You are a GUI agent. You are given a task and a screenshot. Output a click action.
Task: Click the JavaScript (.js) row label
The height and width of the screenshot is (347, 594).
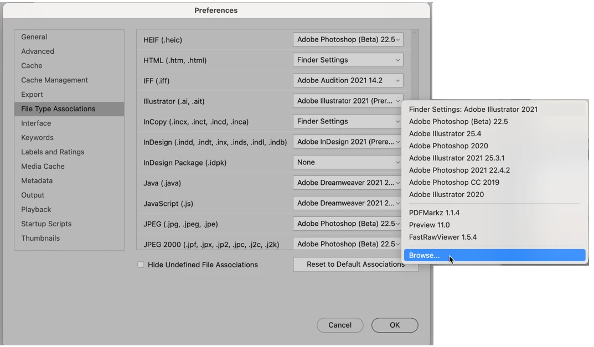[x=168, y=204]
